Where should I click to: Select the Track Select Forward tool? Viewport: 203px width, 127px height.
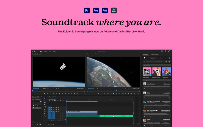pyautogui.click(x=45, y=100)
